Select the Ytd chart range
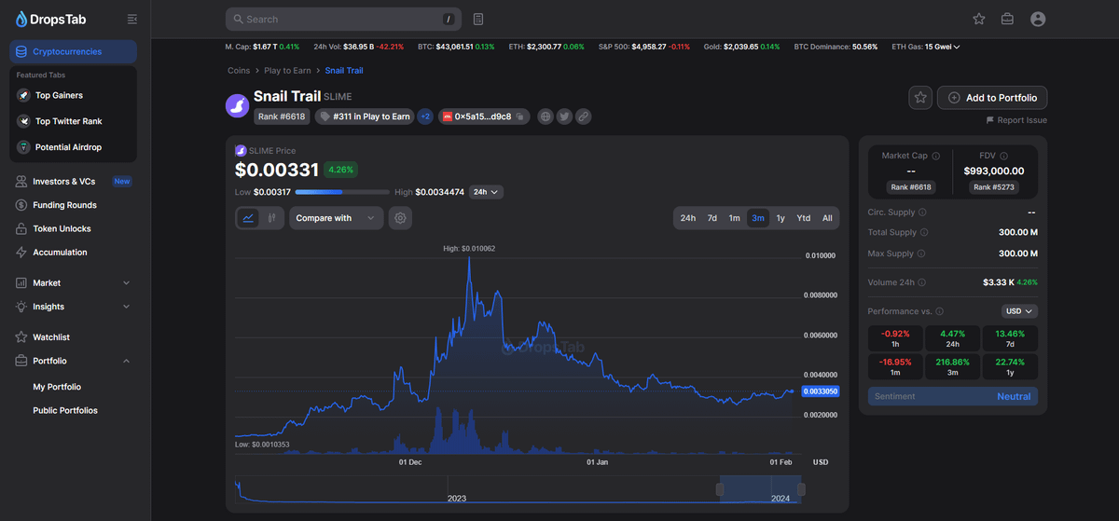Screen dimensions: 1119x521 coord(804,218)
